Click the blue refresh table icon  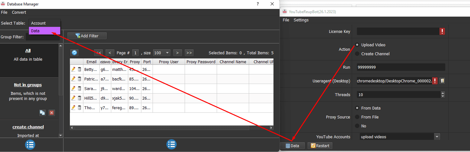(74, 53)
